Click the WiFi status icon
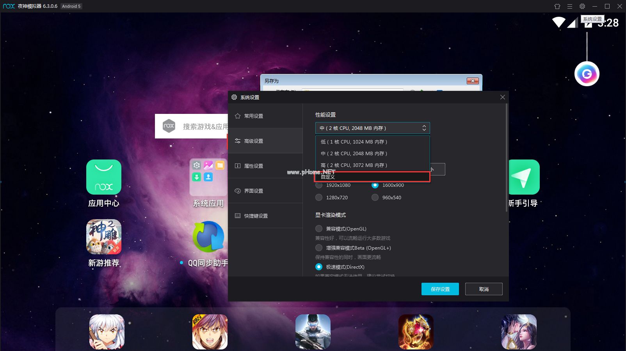The image size is (626, 351). tap(559, 22)
